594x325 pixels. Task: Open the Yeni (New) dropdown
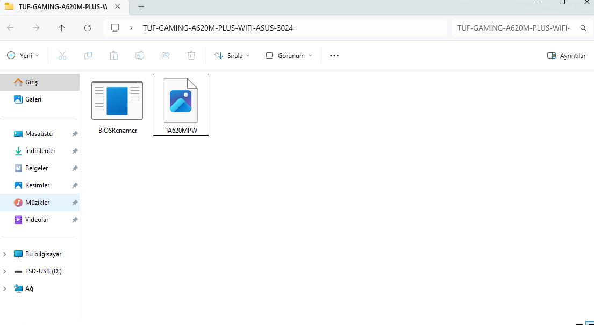click(x=23, y=56)
